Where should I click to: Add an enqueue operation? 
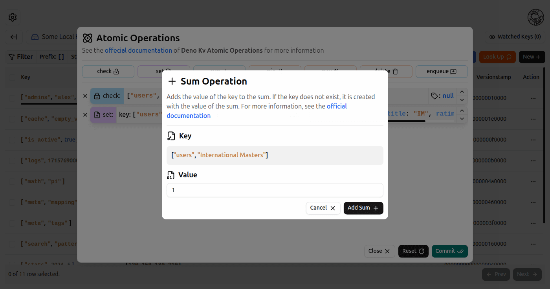point(442,72)
